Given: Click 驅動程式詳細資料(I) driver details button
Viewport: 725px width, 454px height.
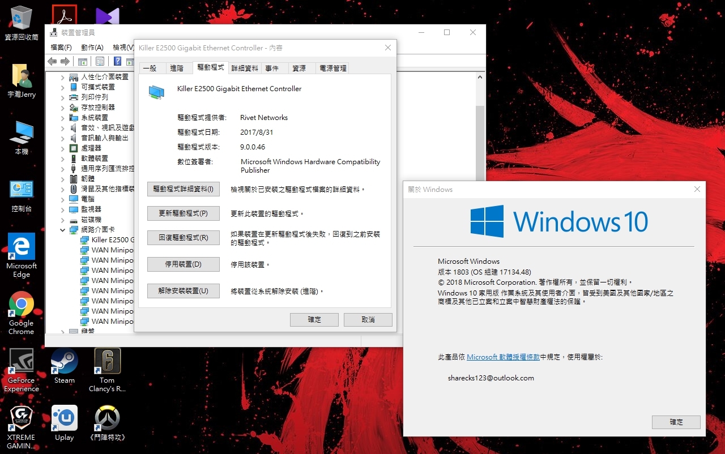Looking at the screenshot, I should click(184, 189).
